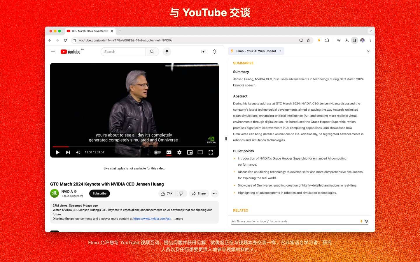The image size is (420, 262).
Task: Click the Bullet points heading
Action: click(x=243, y=151)
